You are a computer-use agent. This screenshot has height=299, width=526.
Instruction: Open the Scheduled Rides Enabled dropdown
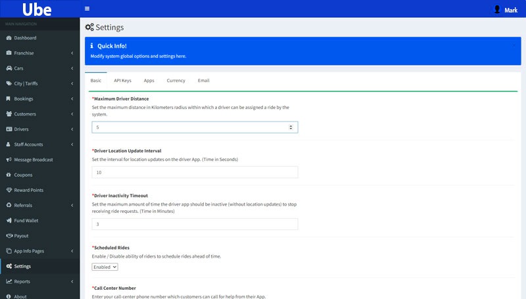coord(105,267)
